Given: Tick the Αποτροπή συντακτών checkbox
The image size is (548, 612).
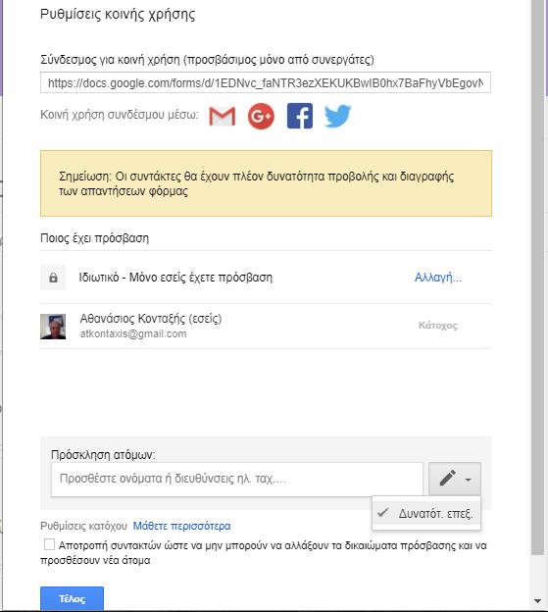Looking at the screenshot, I should (x=49, y=544).
